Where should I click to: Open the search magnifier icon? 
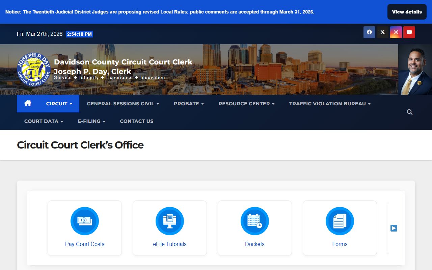coord(410,112)
